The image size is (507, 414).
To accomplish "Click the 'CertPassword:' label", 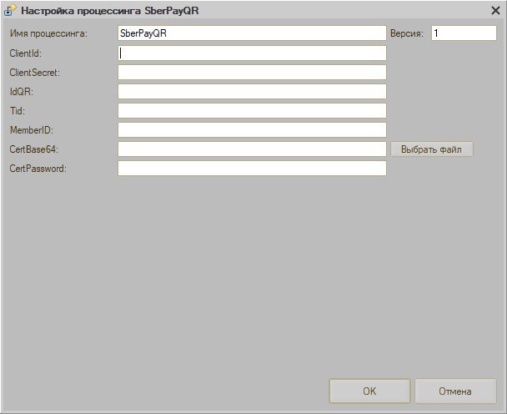I will tap(38, 169).
